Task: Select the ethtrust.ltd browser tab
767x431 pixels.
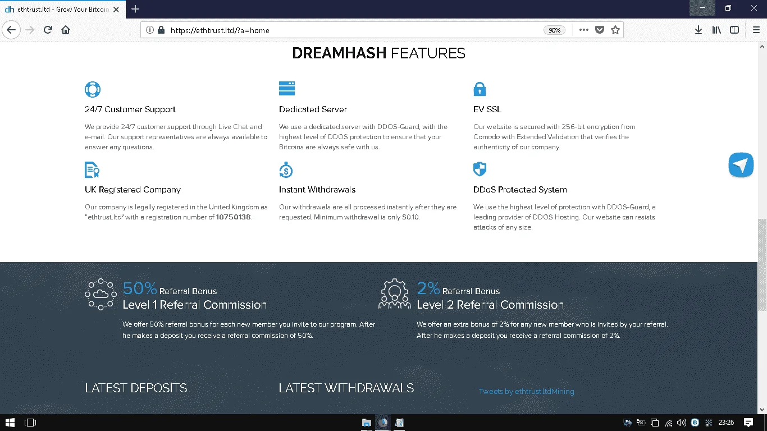Action: click(x=62, y=9)
